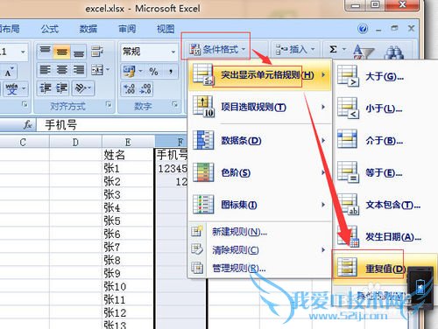Open number group dialog launcher
The height and width of the screenshot is (329, 438).
(x=175, y=104)
